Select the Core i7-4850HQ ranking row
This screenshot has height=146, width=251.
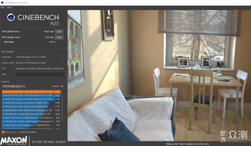tap(31, 125)
